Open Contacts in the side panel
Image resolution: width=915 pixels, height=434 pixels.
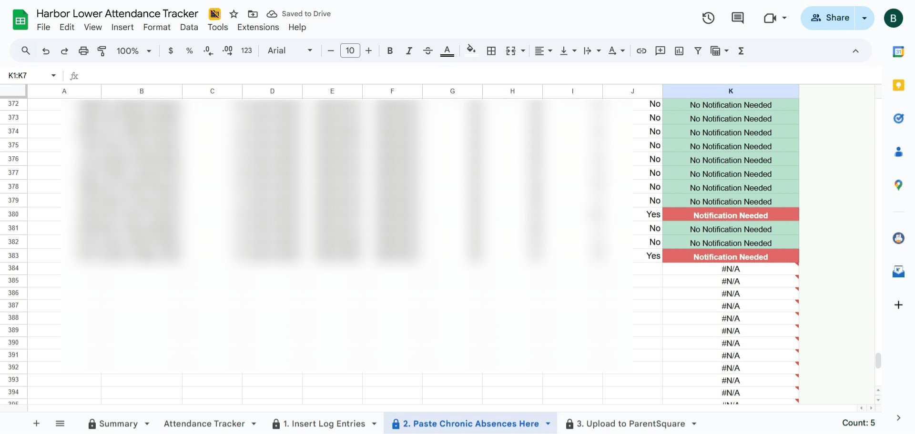pos(898,151)
